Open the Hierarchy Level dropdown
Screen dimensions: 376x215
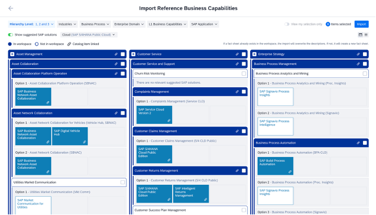pos(31,24)
